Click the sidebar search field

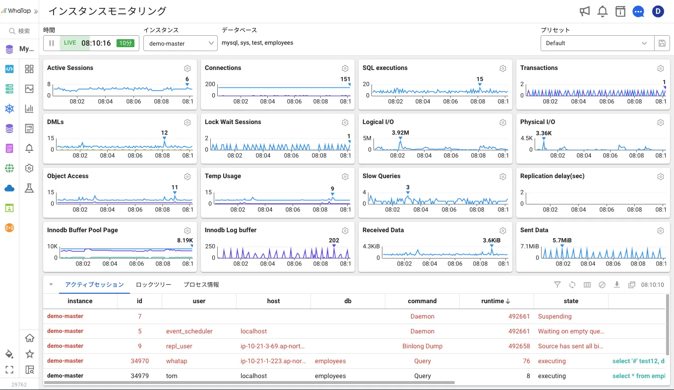tap(19, 31)
